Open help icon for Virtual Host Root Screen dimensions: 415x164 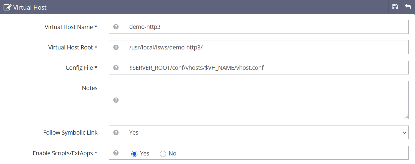(116, 47)
